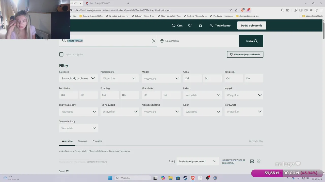Open the Czat messages icon
This screenshot has width=325, height=182.
[174, 26]
